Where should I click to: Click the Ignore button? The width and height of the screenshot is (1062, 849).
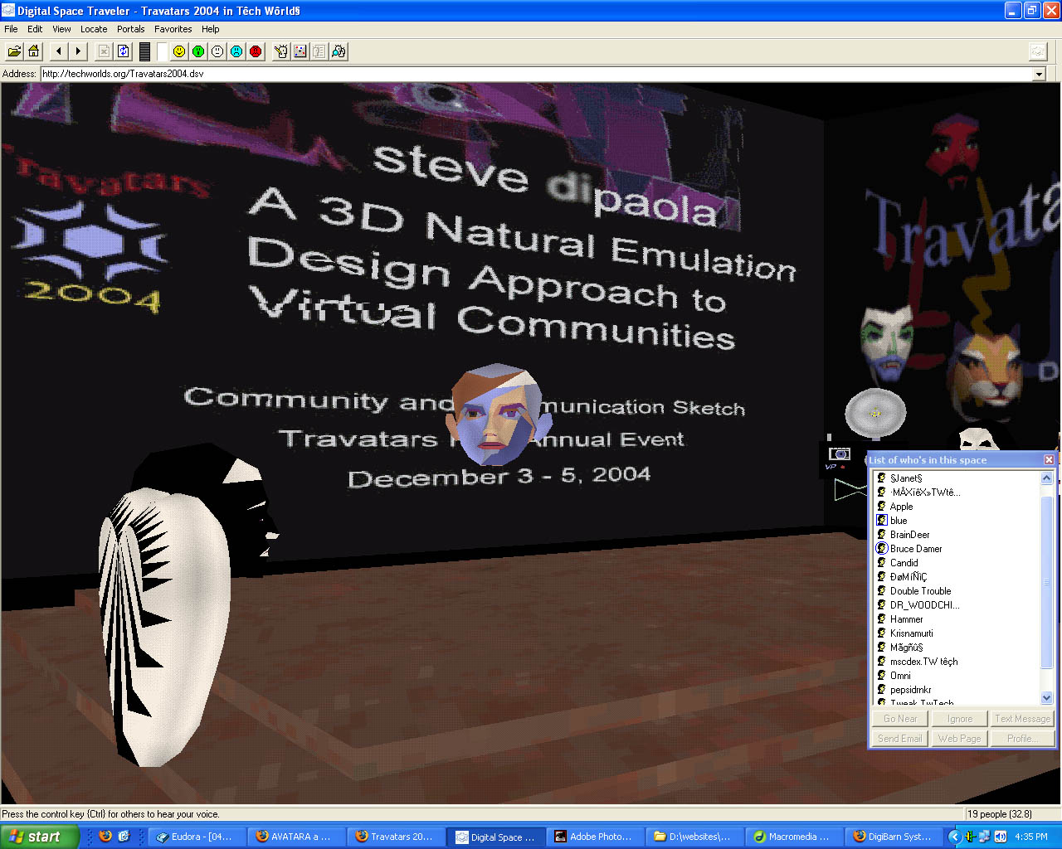960,719
